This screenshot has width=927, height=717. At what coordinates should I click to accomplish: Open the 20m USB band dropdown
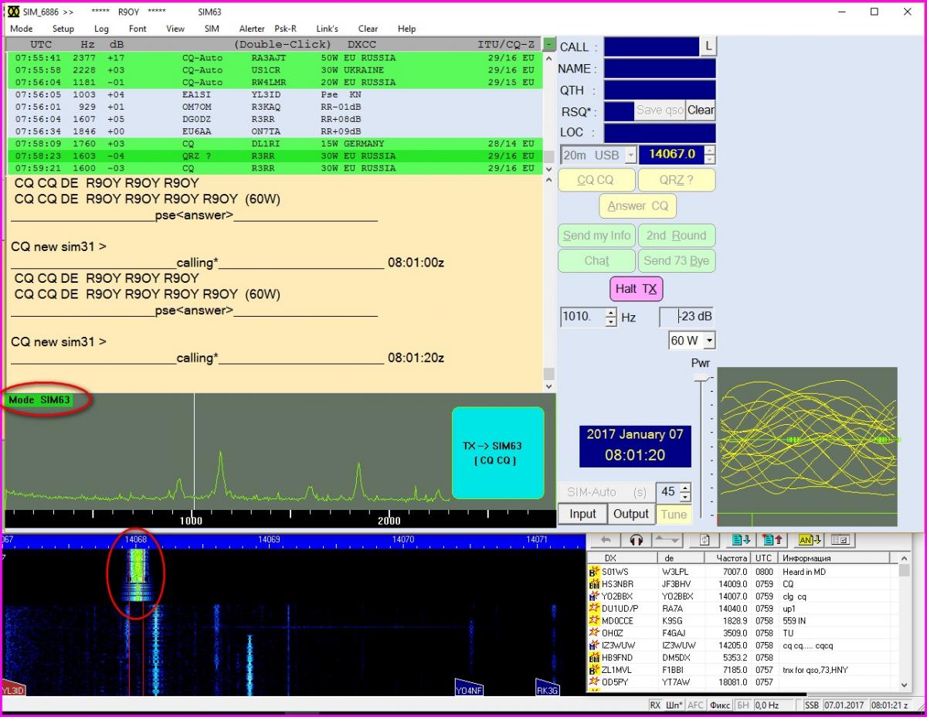tap(630, 155)
